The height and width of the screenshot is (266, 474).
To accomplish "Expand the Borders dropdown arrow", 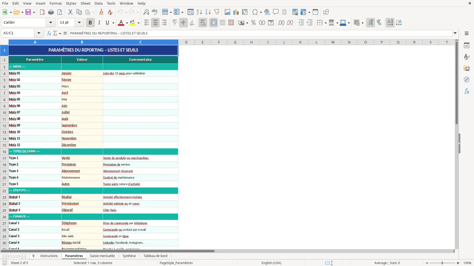I will [325, 23].
